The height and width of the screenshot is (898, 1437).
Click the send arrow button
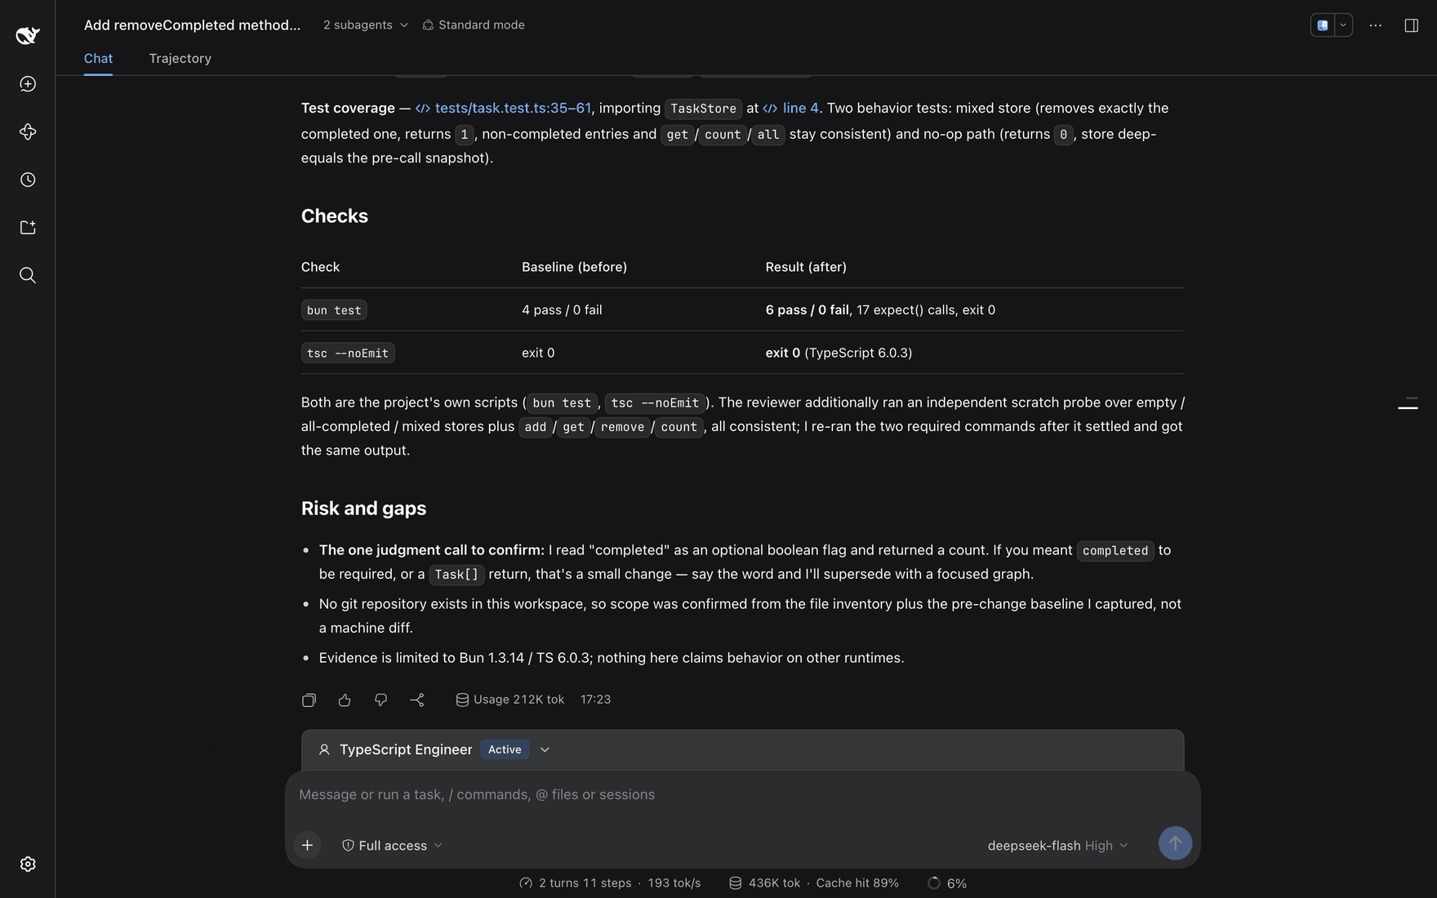pyautogui.click(x=1175, y=843)
